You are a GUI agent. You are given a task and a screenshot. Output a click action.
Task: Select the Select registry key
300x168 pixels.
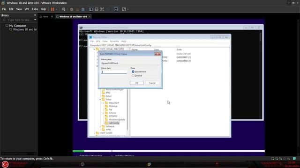point(108,96)
